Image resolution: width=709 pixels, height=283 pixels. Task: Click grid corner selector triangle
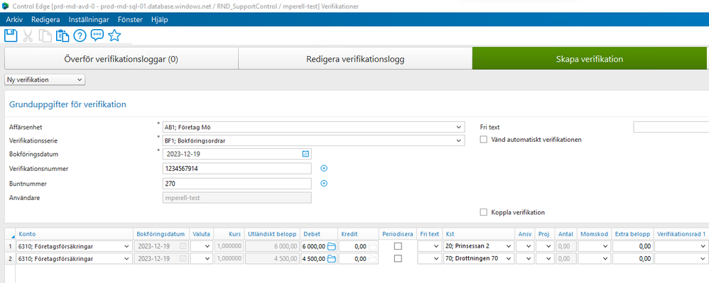(12, 235)
